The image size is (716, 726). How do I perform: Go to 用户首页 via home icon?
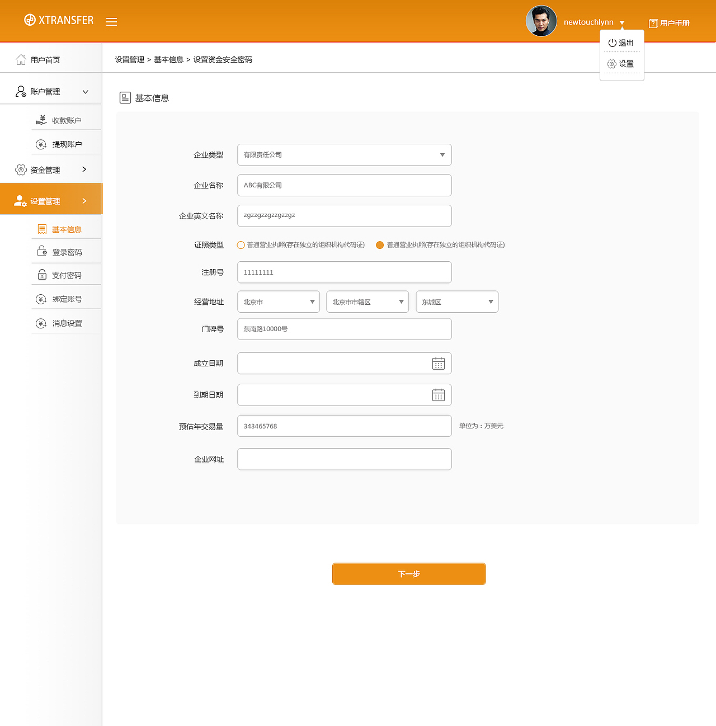21,60
